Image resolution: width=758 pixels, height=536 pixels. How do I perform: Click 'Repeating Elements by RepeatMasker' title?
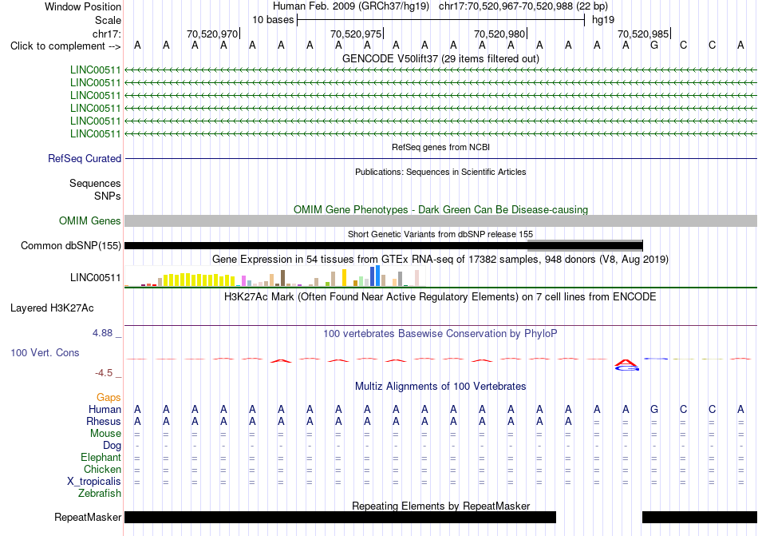(440, 506)
